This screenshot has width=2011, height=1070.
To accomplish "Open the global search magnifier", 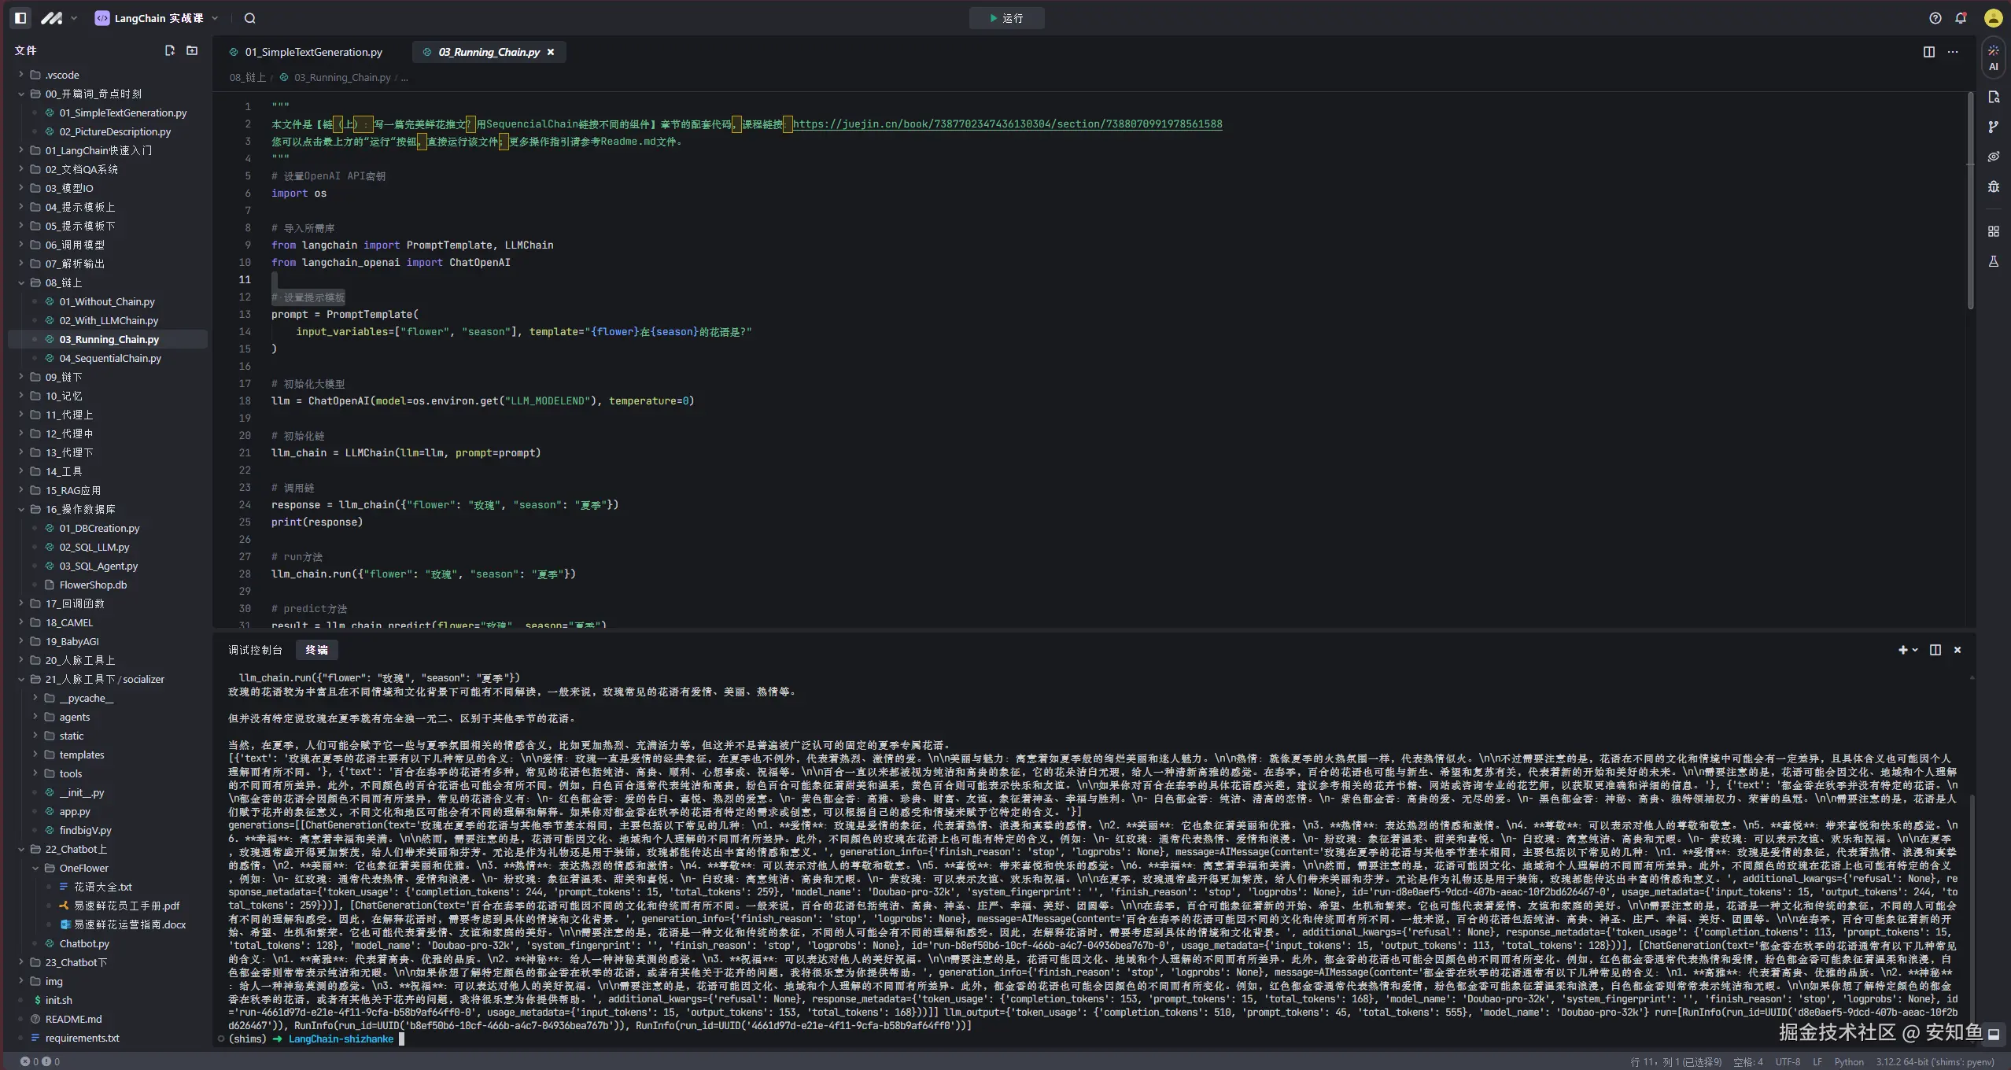I will coord(249,18).
